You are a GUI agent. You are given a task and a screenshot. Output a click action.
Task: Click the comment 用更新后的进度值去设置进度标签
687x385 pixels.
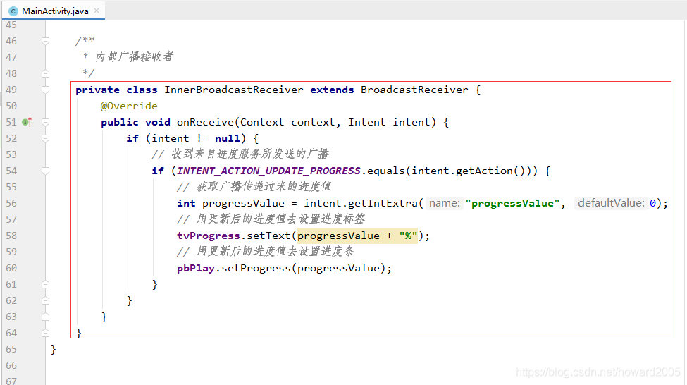tap(280, 219)
